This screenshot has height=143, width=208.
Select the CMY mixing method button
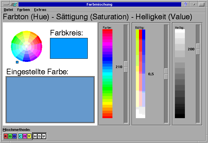(x=25, y=136)
